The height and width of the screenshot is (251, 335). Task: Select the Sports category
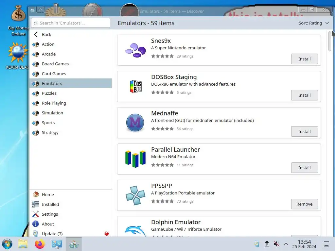coord(71,123)
